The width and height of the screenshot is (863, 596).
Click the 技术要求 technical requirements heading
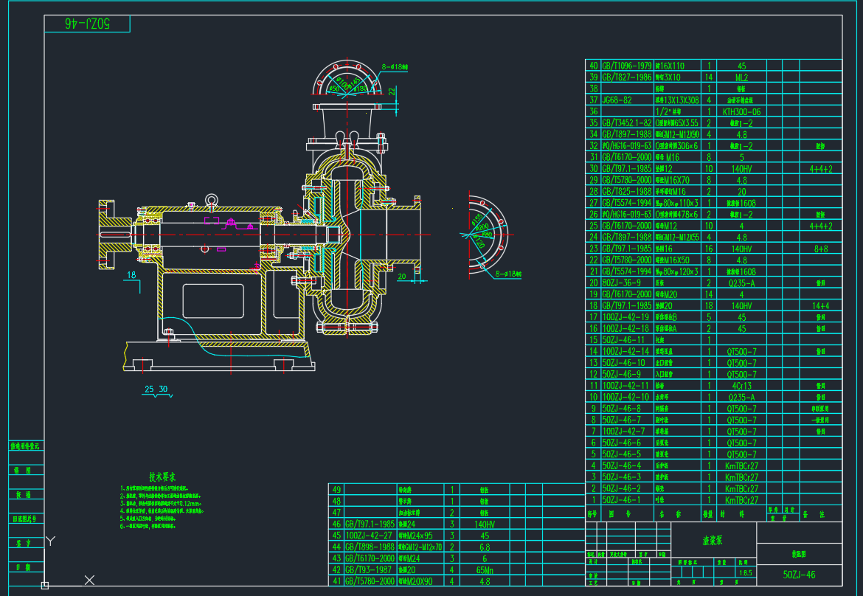[162, 477]
